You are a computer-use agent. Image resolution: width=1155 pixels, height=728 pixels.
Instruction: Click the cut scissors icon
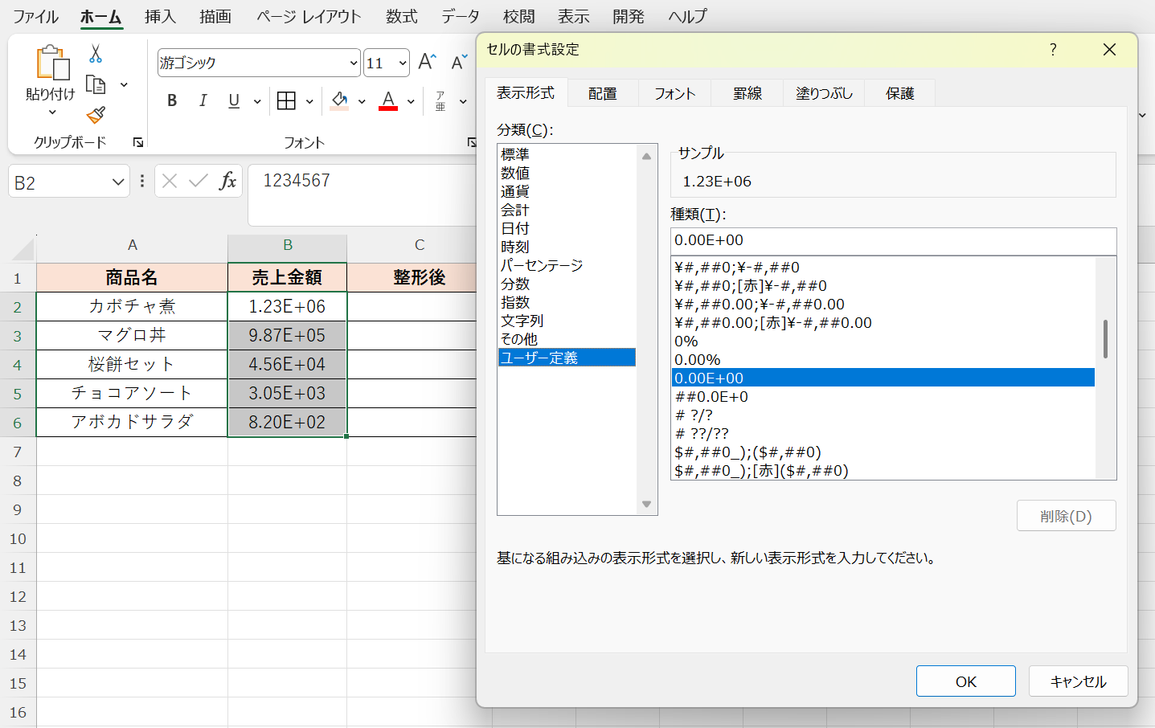coord(96,54)
